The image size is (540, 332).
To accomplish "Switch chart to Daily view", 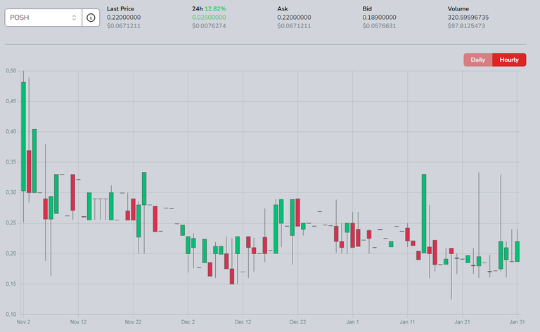I will click(477, 60).
